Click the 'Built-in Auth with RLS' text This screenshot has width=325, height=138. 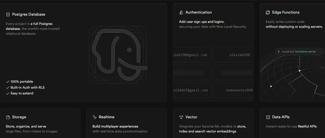tap(28, 88)
